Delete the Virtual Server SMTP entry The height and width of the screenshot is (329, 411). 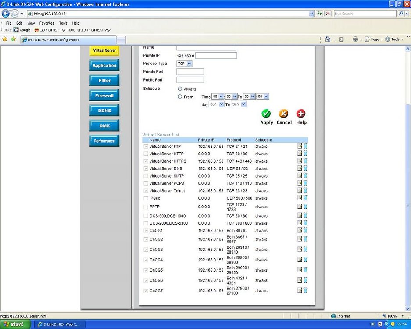click(x=306, y=175)
